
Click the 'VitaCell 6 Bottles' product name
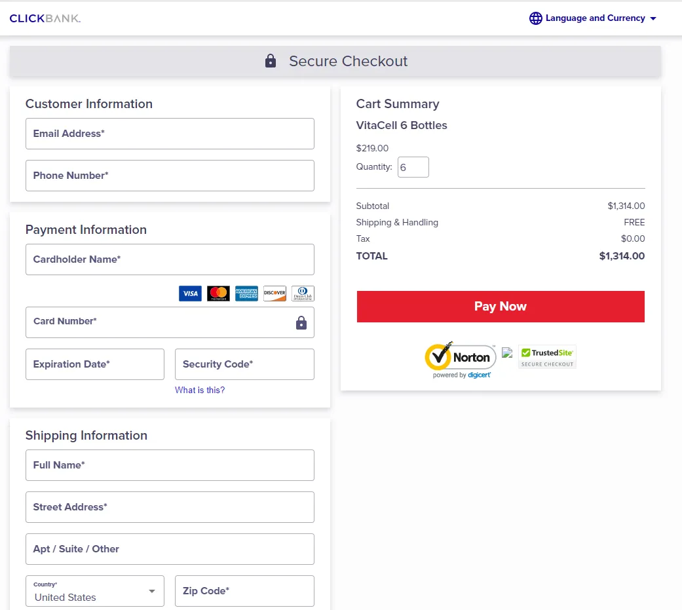coord(402,125)
